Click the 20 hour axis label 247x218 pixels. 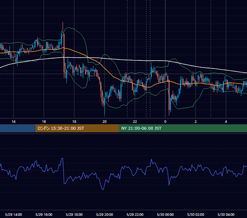(105, 122)
